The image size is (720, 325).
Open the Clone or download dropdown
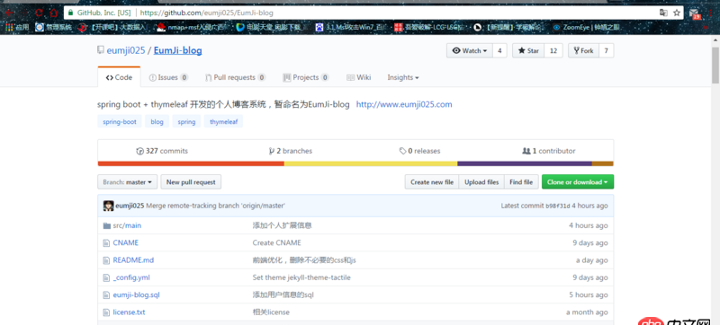click(578, 181)
